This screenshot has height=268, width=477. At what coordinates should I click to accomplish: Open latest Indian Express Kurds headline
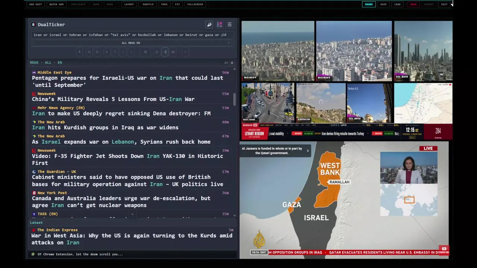pyautogui.click(x=132, y=239)
